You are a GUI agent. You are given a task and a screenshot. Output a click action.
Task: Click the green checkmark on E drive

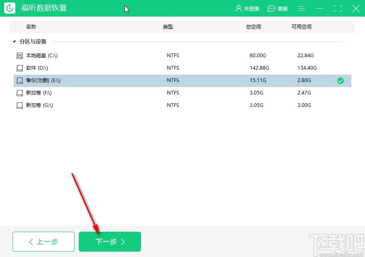(341, 81)
